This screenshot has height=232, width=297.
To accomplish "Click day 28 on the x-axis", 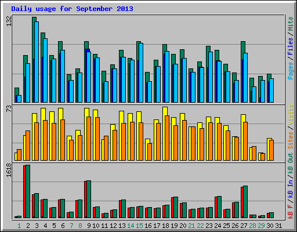I will click(x=252, y=226).
